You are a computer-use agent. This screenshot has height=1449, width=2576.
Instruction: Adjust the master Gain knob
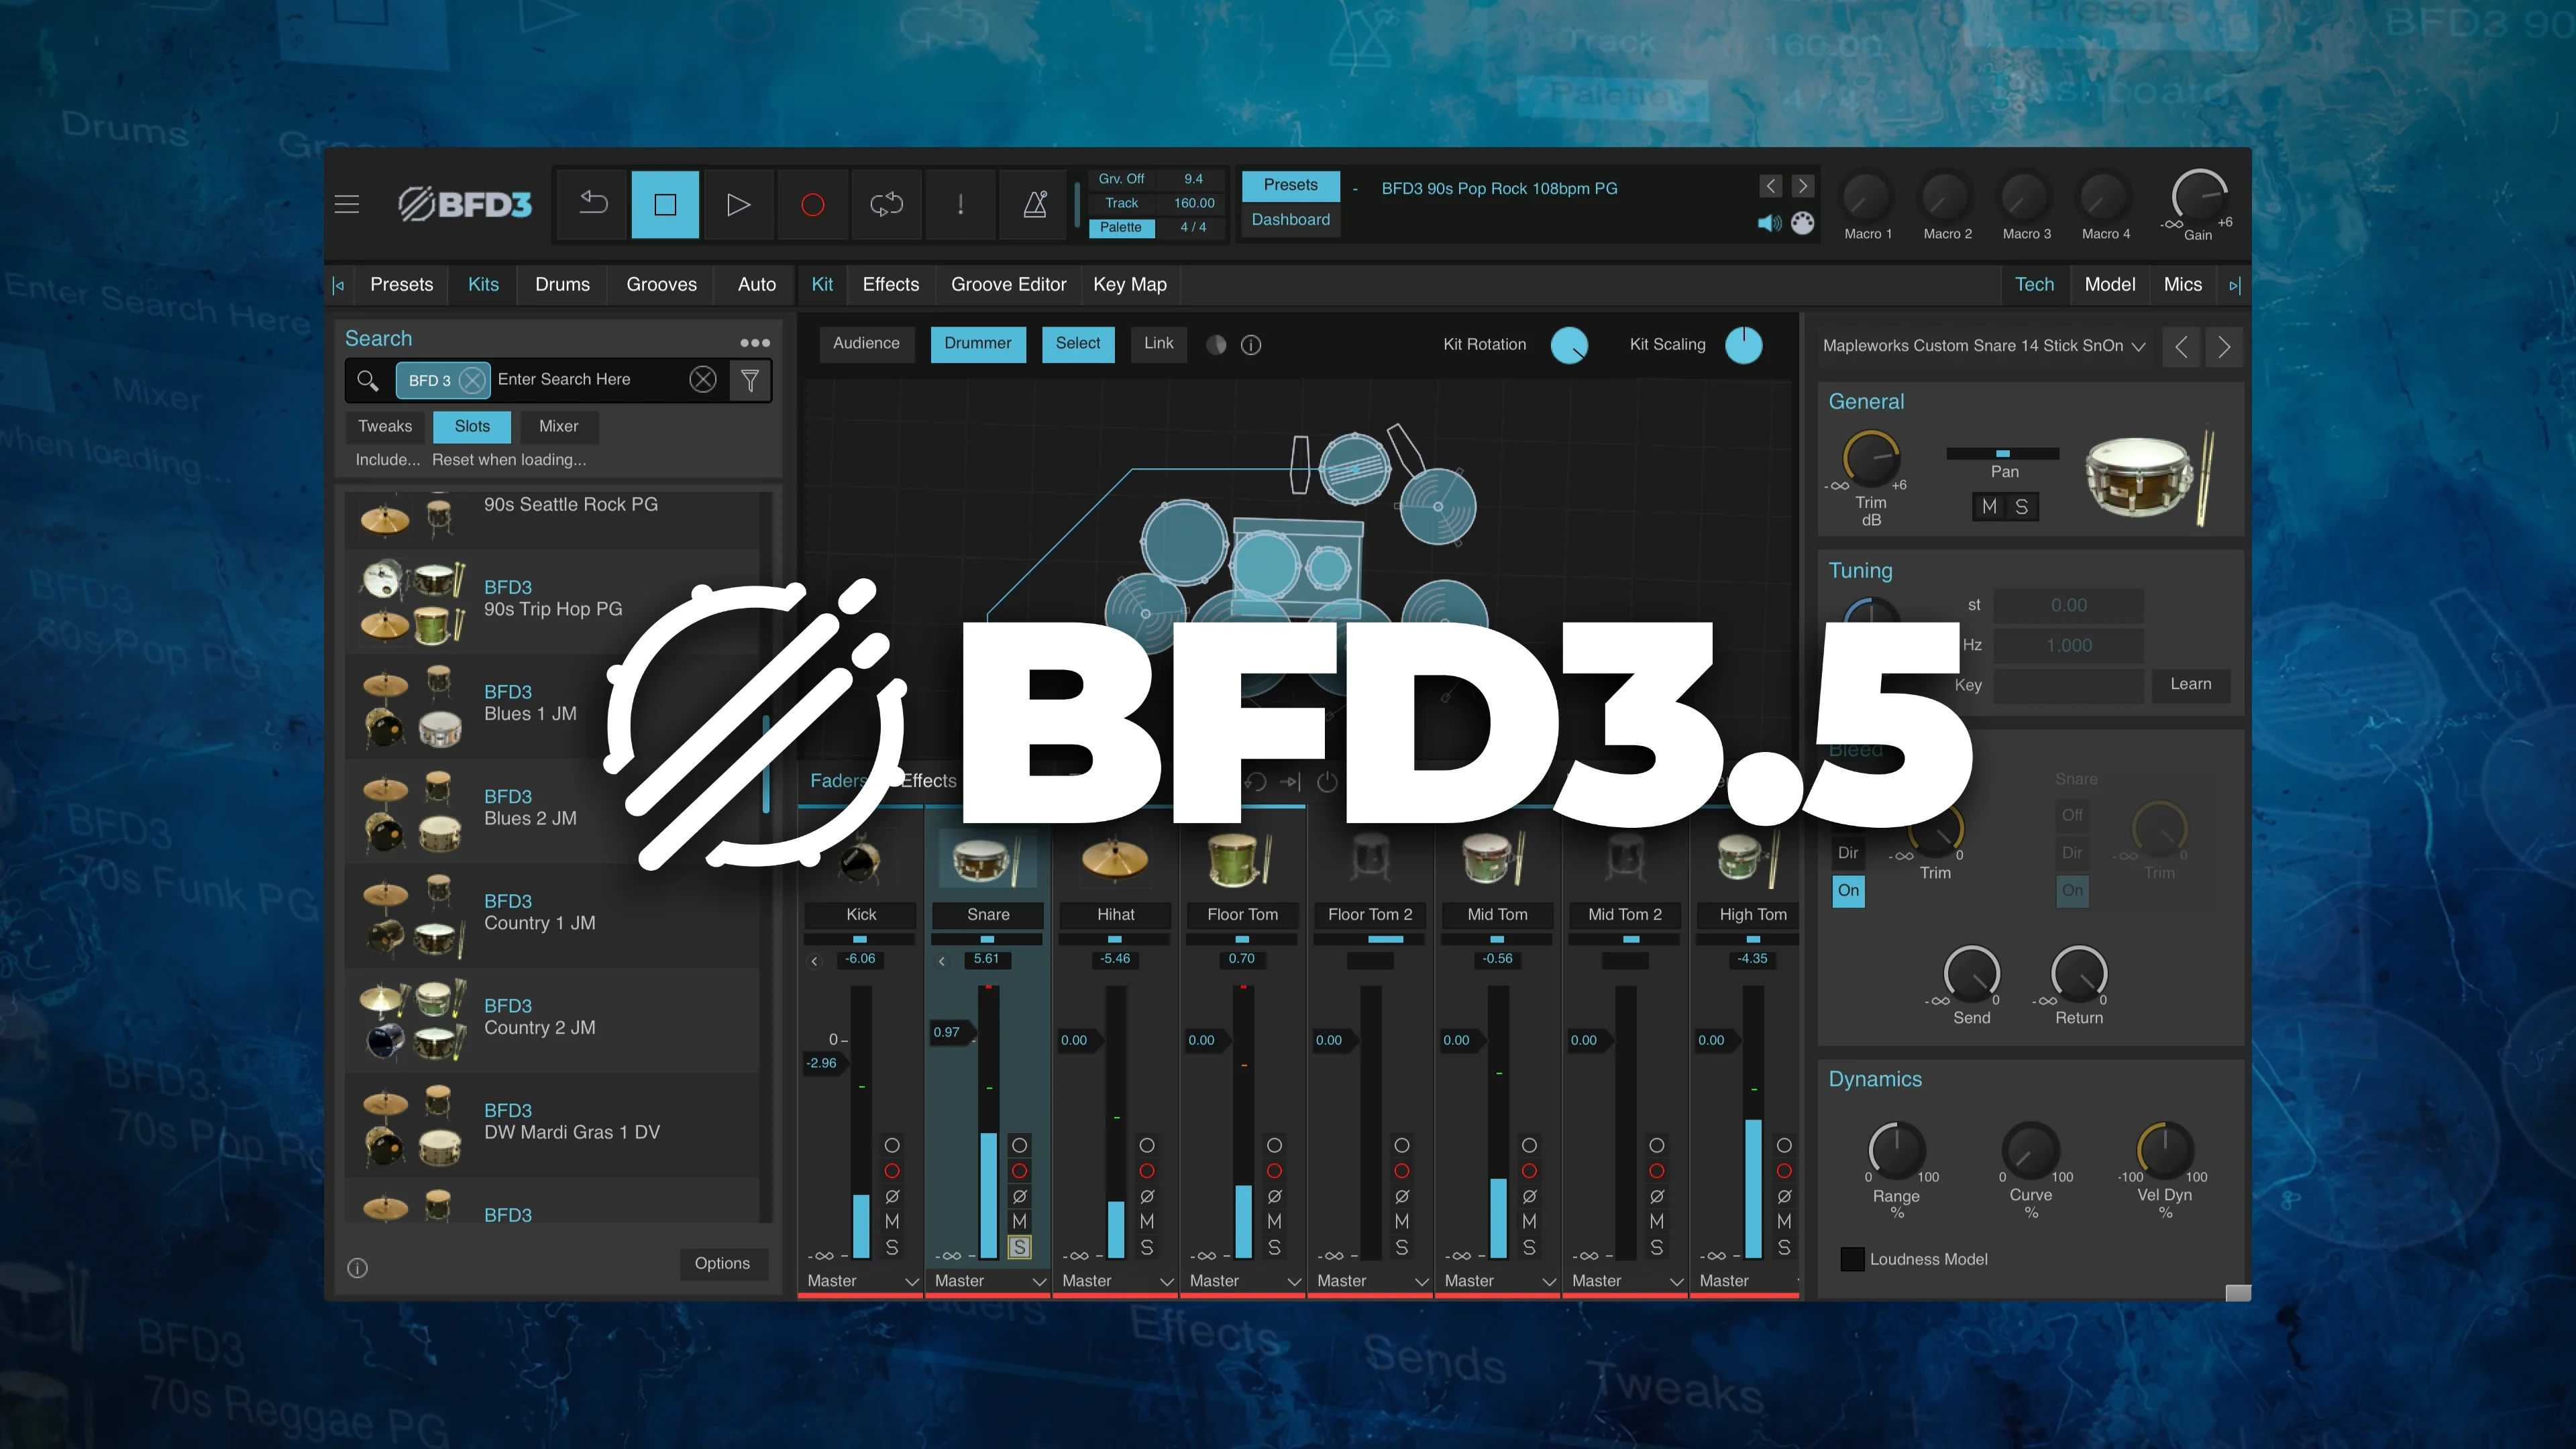[2198, 197]
